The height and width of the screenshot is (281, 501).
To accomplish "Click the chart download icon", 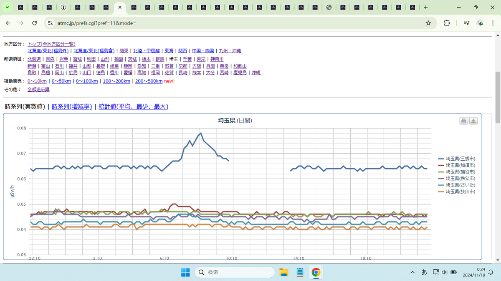I will [x=473, y=121].
